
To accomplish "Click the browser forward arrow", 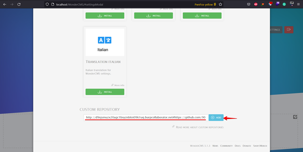I will (12, 4).
